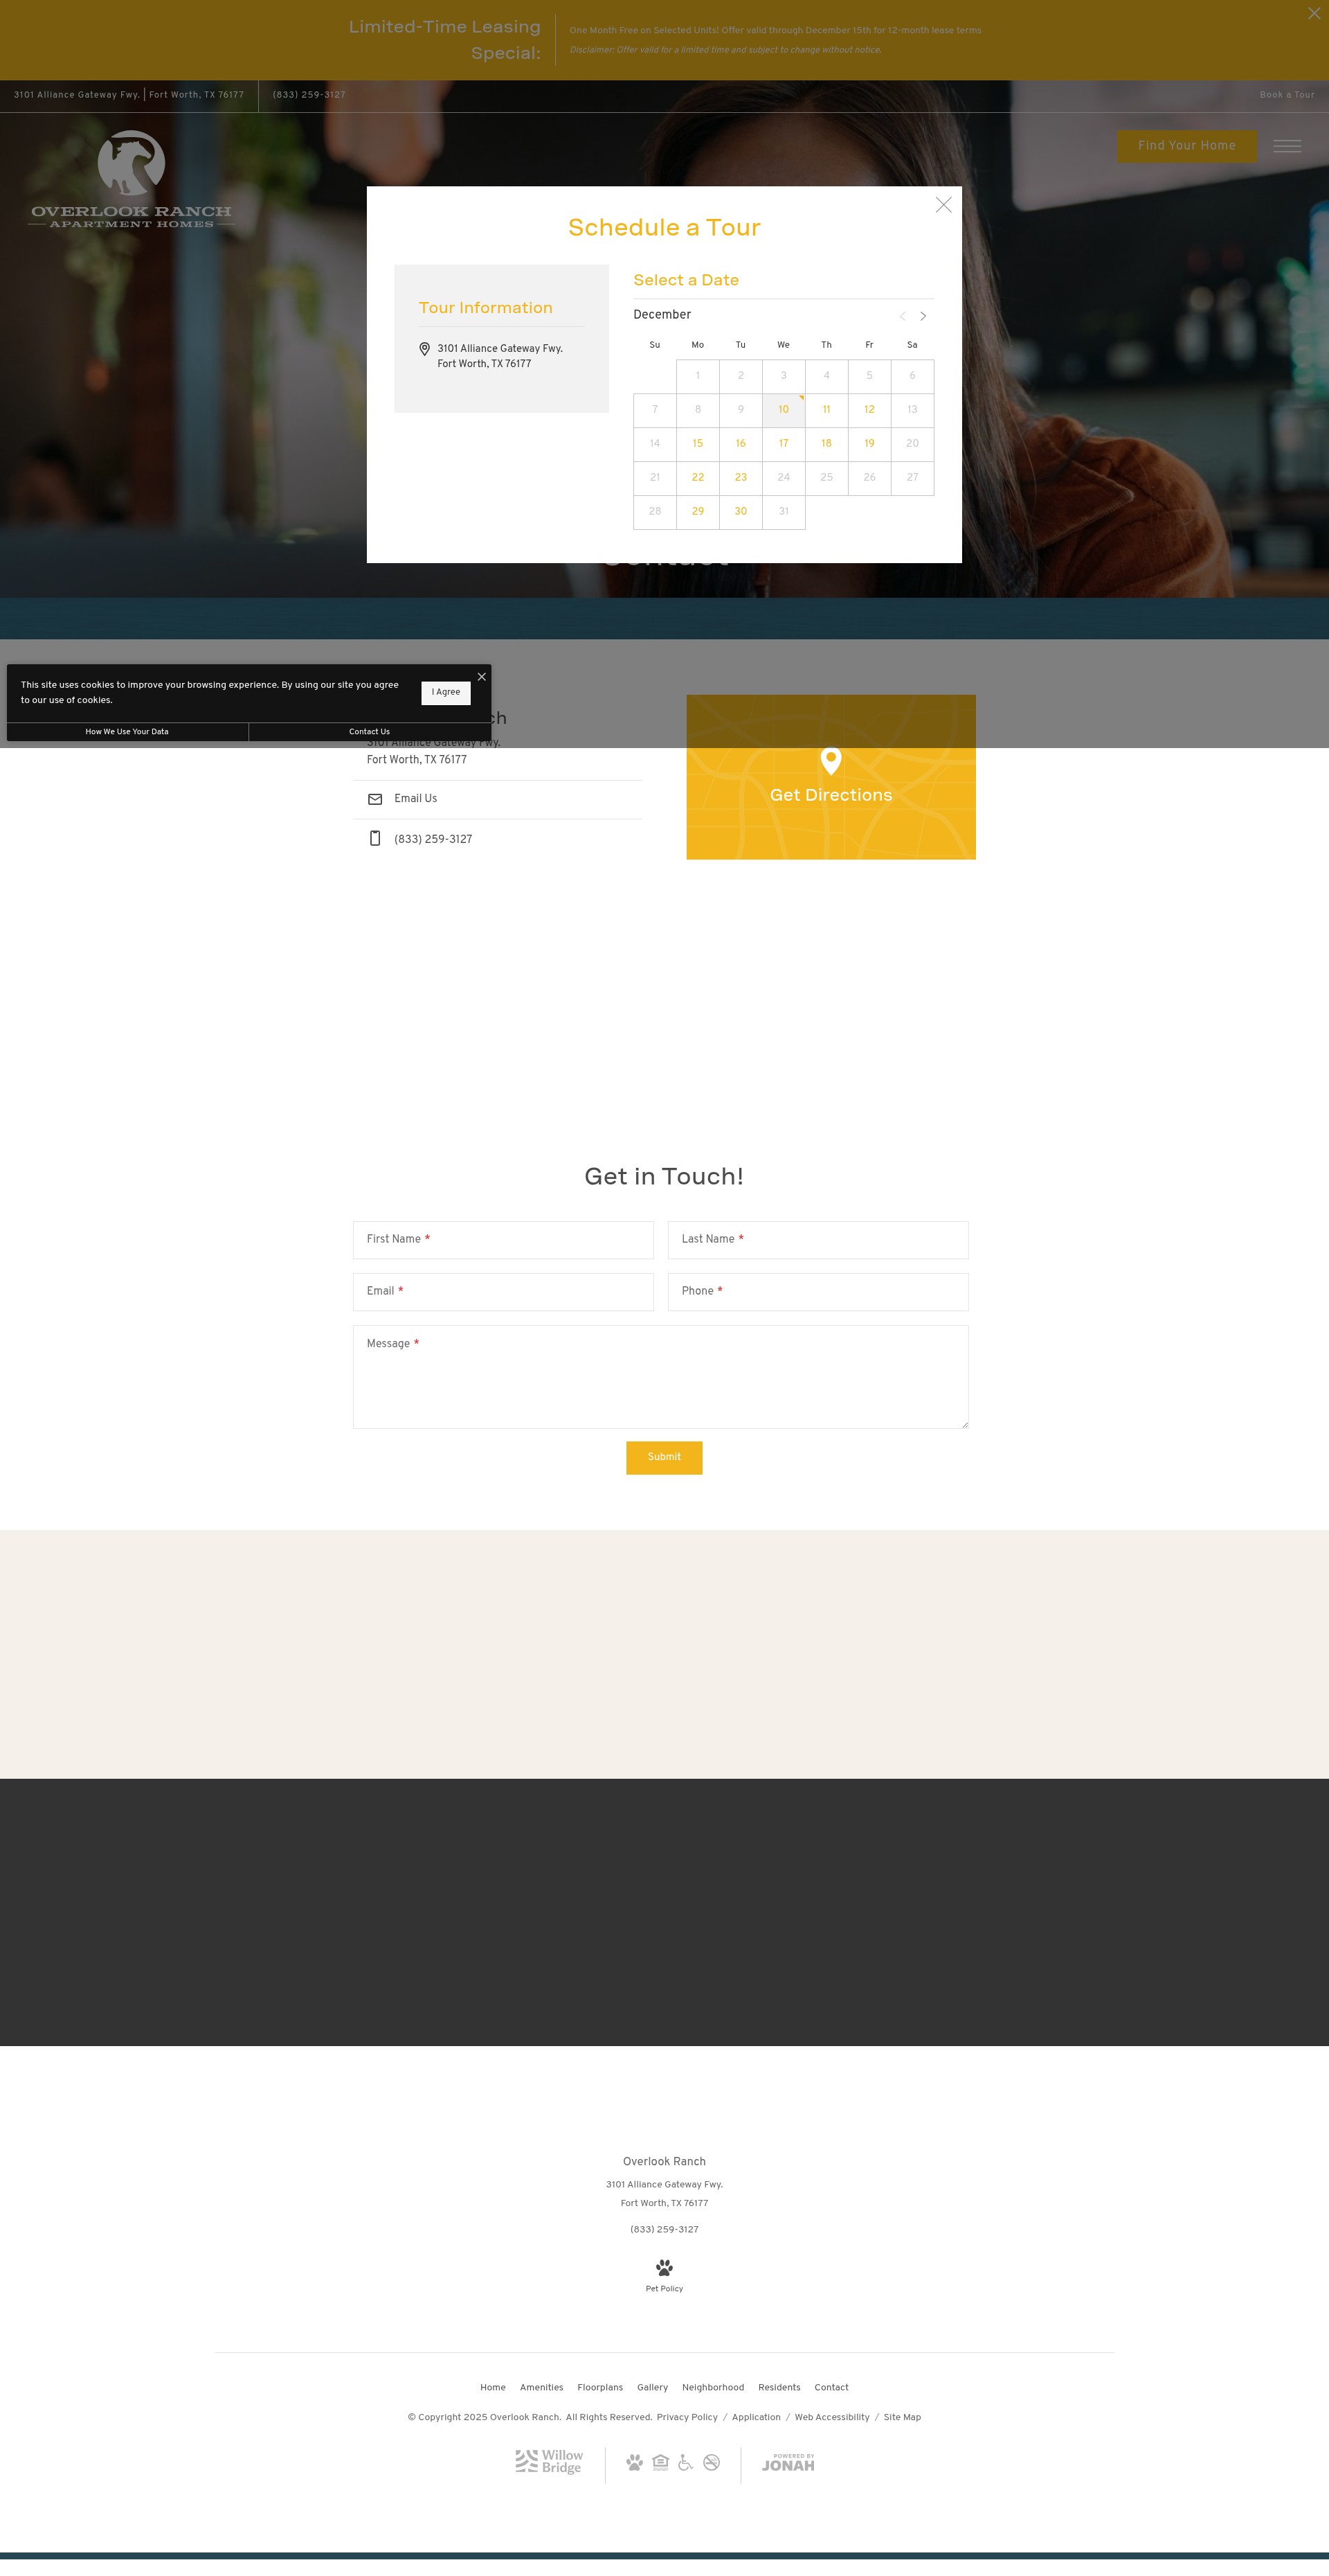Click Contact Us in cookie banner
This screenshot has height=2576, width=1329.
click(370, 732)
